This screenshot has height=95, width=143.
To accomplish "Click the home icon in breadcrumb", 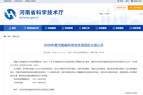I will [5, 36].
